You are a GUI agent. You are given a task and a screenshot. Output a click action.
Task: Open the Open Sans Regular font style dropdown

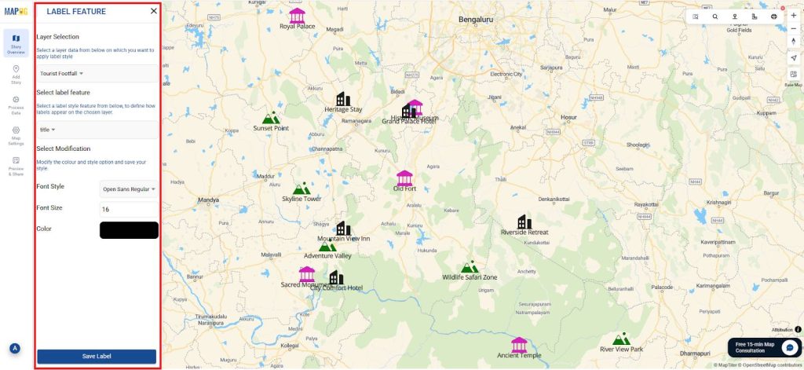(x=129, y=189)
